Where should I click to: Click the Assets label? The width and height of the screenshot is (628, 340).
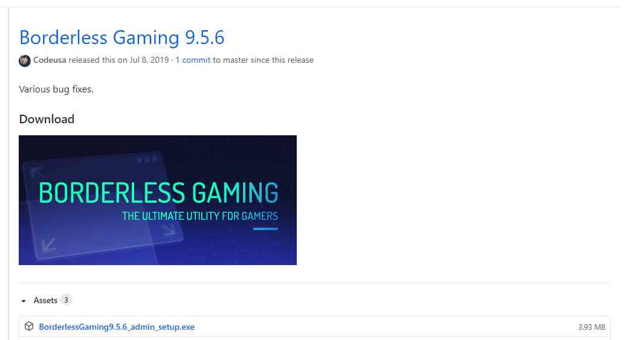[x=45, y=300]
